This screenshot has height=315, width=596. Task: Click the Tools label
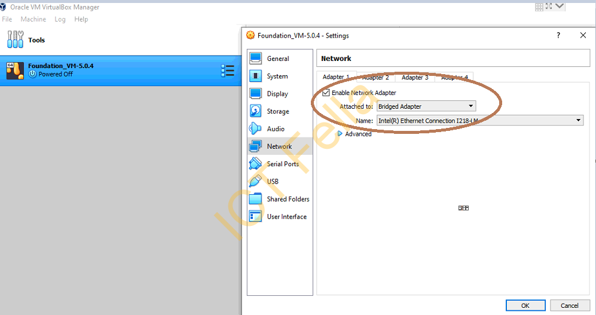coord(36,40)
